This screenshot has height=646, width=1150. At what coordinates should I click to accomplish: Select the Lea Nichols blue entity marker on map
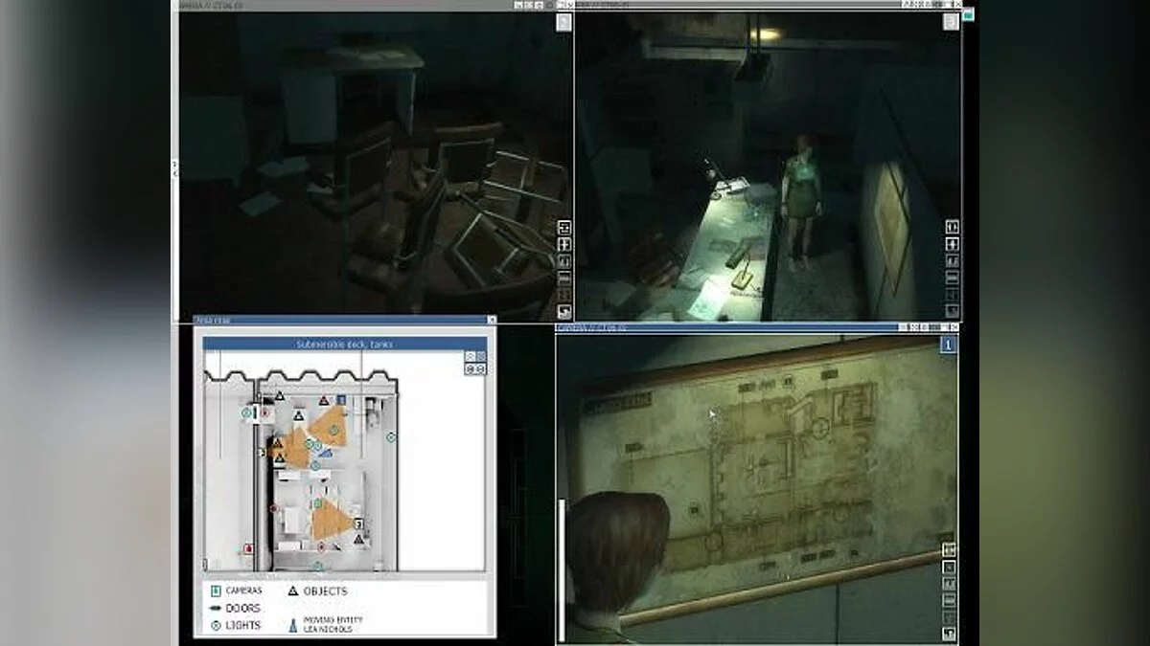[327, 453]
